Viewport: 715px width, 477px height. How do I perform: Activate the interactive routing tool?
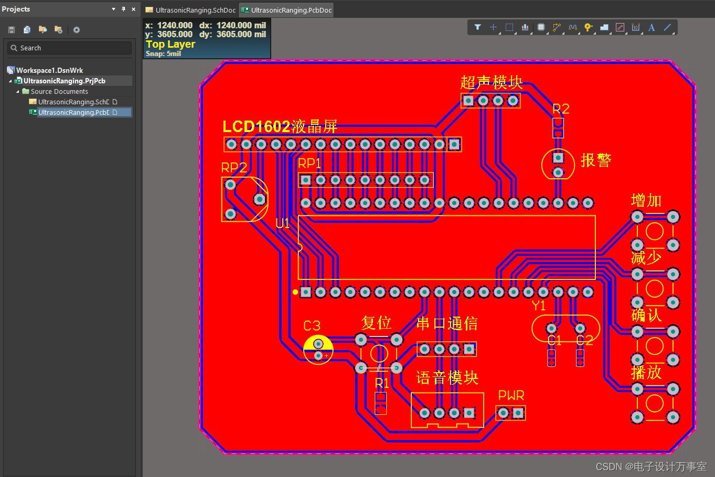557,27
